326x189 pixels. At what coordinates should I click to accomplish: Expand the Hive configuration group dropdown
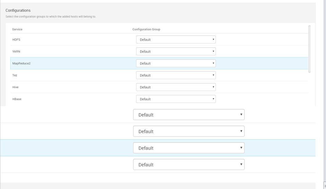point(176,87)
